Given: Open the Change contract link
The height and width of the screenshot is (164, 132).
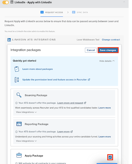Looking at the screenshot, I should (x=111, y=40).
